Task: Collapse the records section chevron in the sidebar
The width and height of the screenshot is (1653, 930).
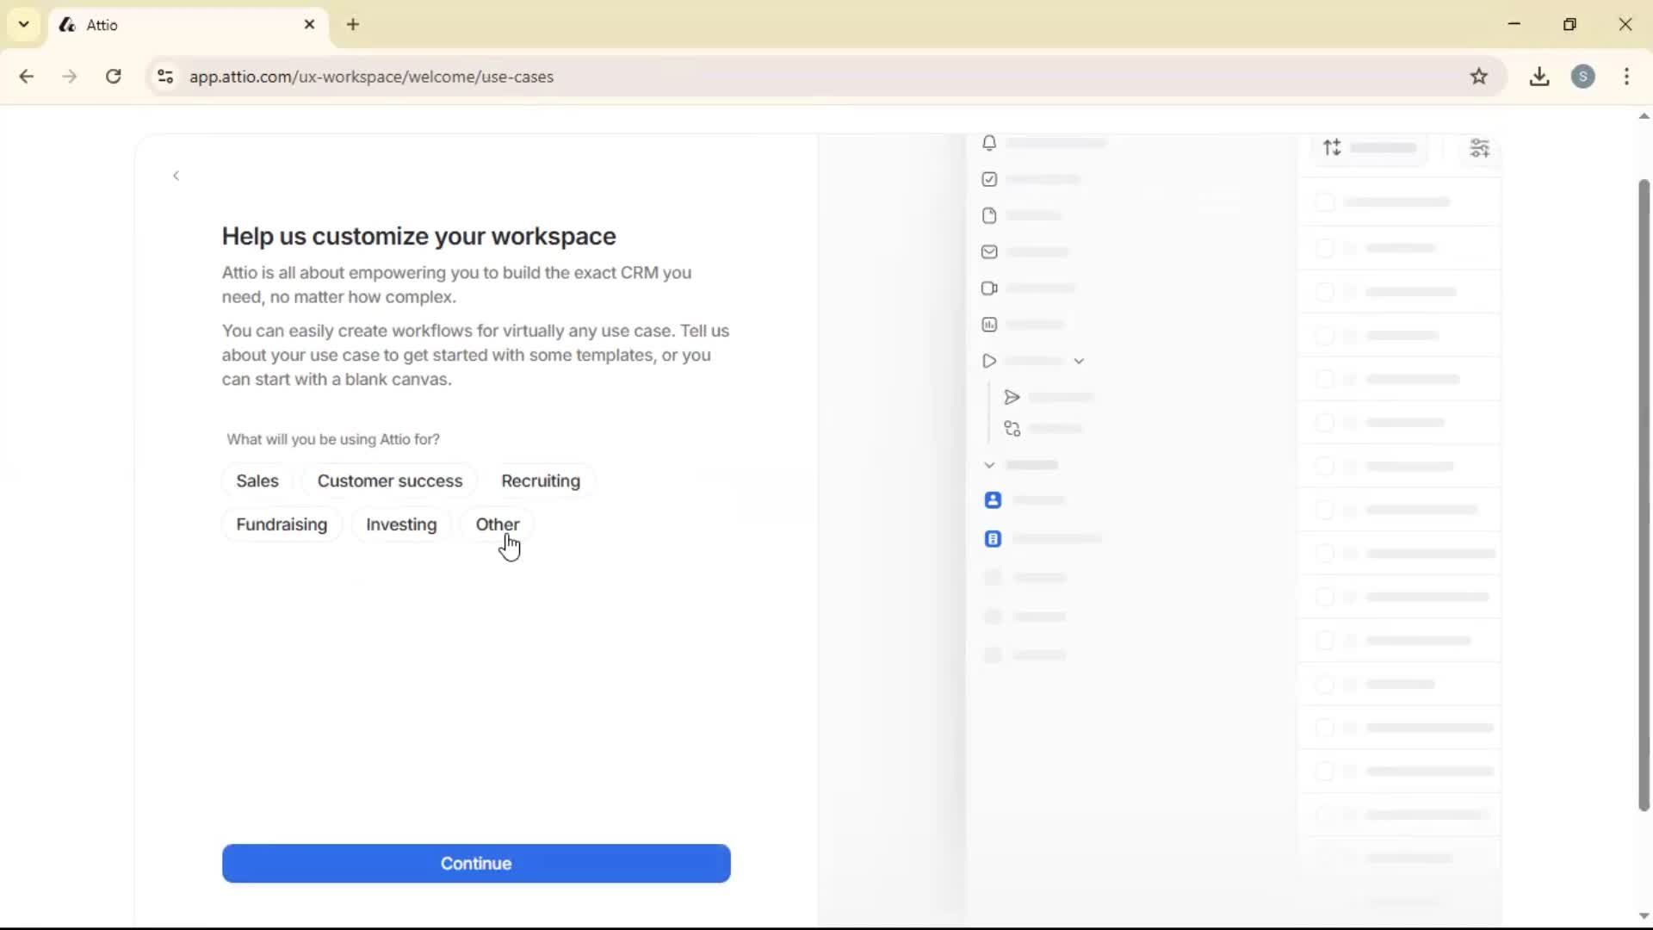Action: click(x=989, y=464)
